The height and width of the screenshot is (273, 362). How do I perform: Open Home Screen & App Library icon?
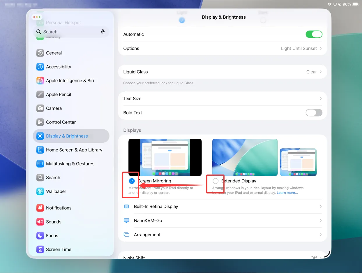tap(40, 150)
